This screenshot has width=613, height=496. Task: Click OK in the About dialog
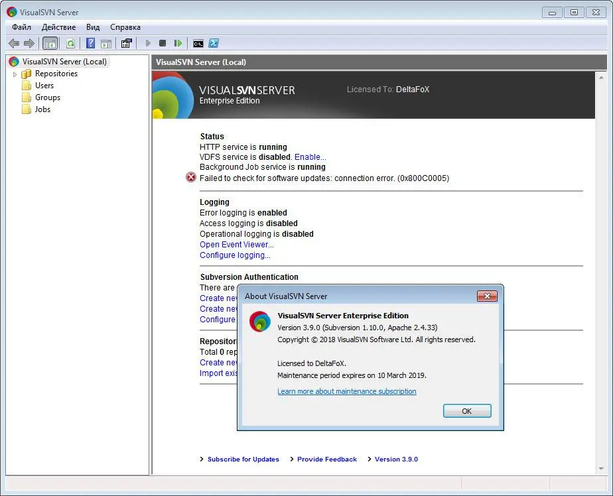click(467, 411)
